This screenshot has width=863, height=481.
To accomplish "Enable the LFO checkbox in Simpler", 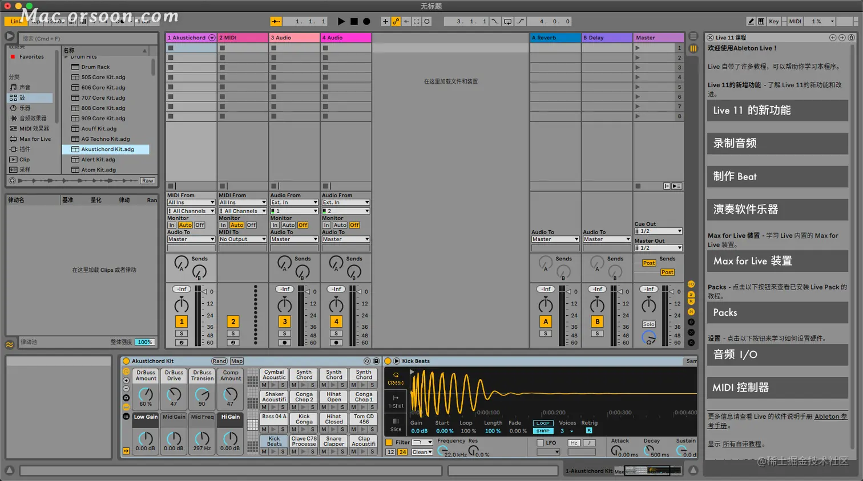I will point(540,442).
